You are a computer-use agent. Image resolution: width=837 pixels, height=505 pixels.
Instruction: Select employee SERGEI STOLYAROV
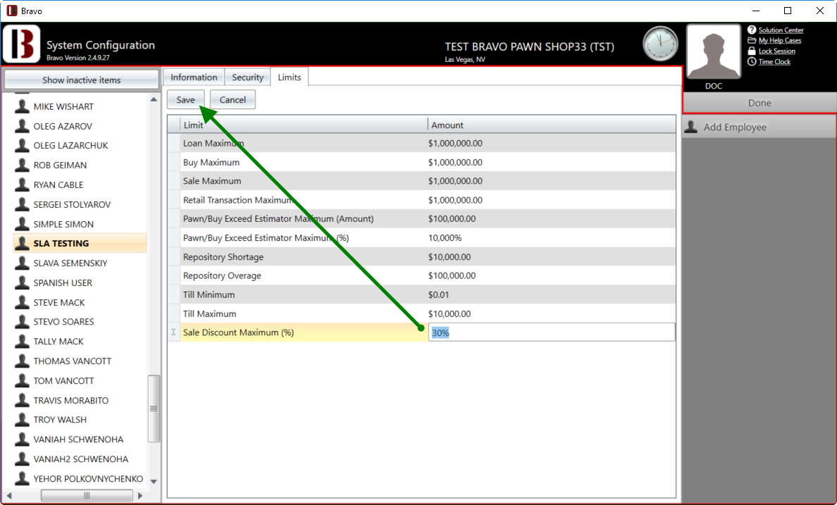(x=72, y=204)
